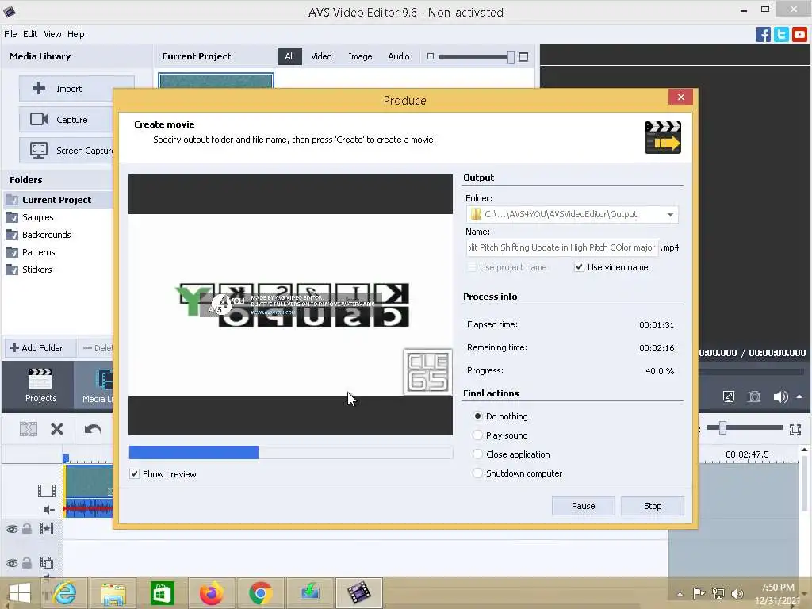This screenshot has height=609, width=812.
Task: Select the Samples folder
Action: (37, 217)
